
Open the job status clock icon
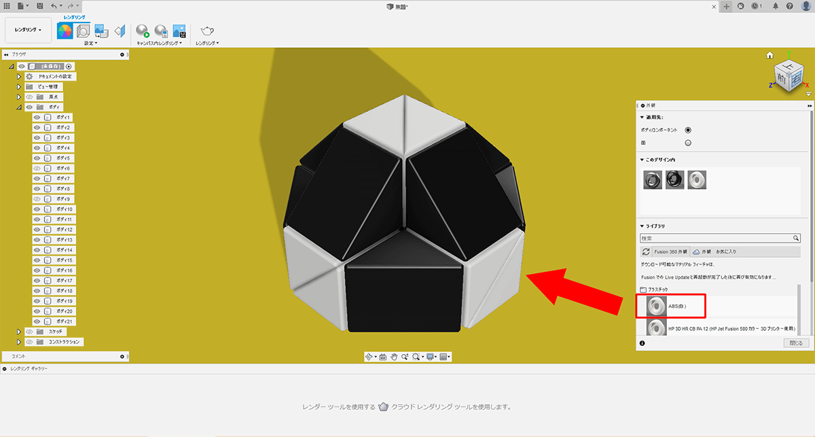(756, 5)
